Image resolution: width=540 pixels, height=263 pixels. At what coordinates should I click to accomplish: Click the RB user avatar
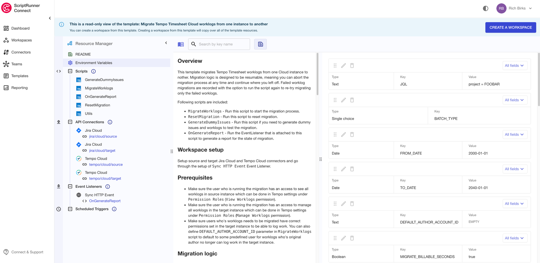(501, 8)
